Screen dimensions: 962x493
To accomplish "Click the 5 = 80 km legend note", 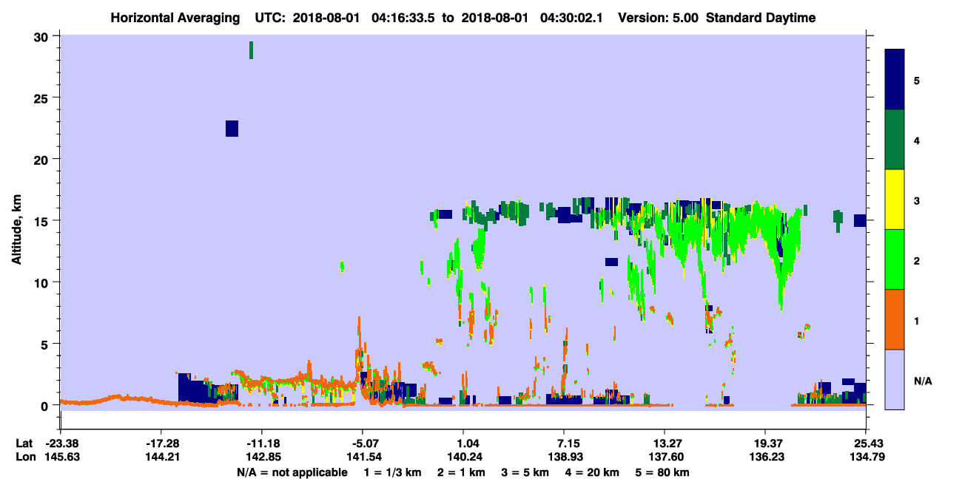I will 664,472.
